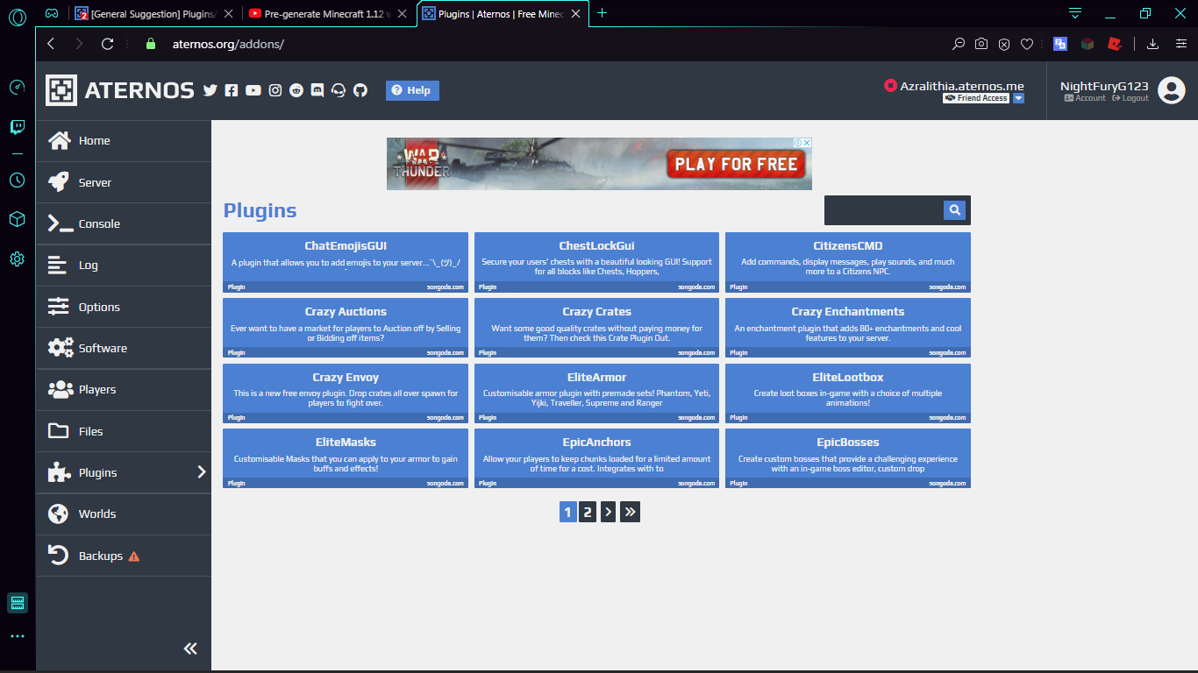This screenshot has width=1198, height=673.
Task: Go to plugins page 2
Action: click(588, 513)
